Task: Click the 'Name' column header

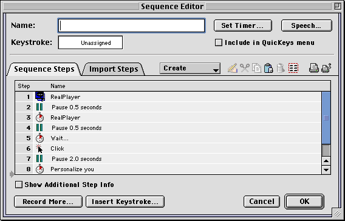Action: 58,86
